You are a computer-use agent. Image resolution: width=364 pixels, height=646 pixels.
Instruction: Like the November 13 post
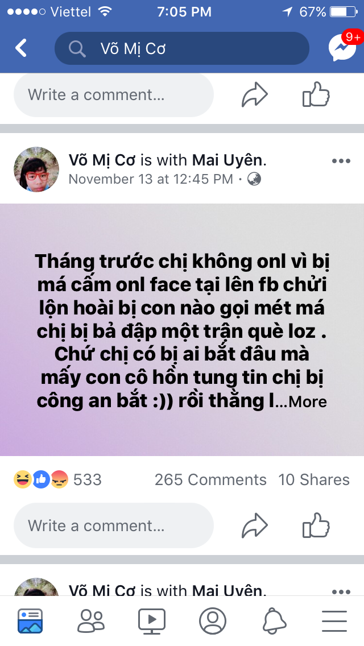click(316, 525)
